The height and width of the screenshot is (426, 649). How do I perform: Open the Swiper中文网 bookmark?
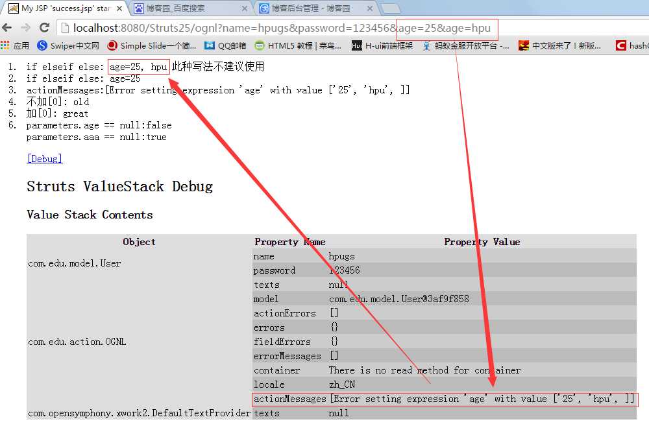(x=68, y=45)
